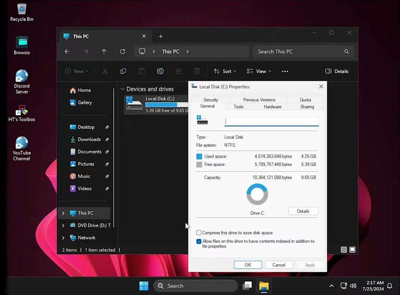Open the Sort dropdown

[x=225, y=71]
